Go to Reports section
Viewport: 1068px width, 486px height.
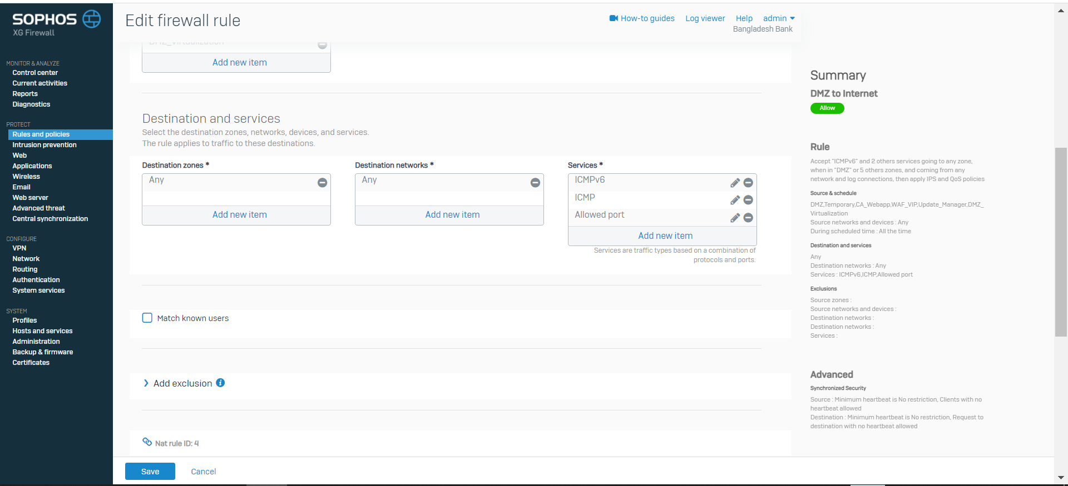(x=25, y=94)
